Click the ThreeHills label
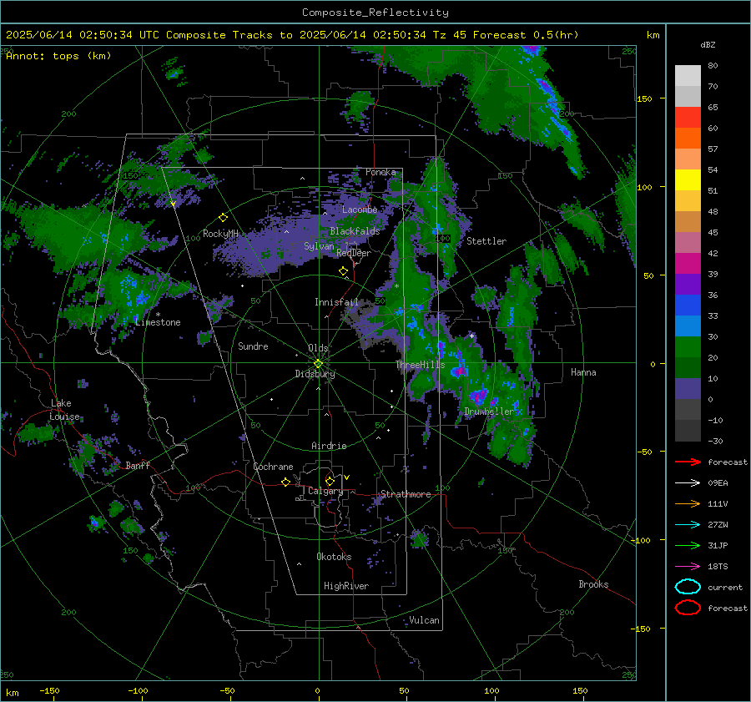This screenshot has width=751, height=702. 420,365
